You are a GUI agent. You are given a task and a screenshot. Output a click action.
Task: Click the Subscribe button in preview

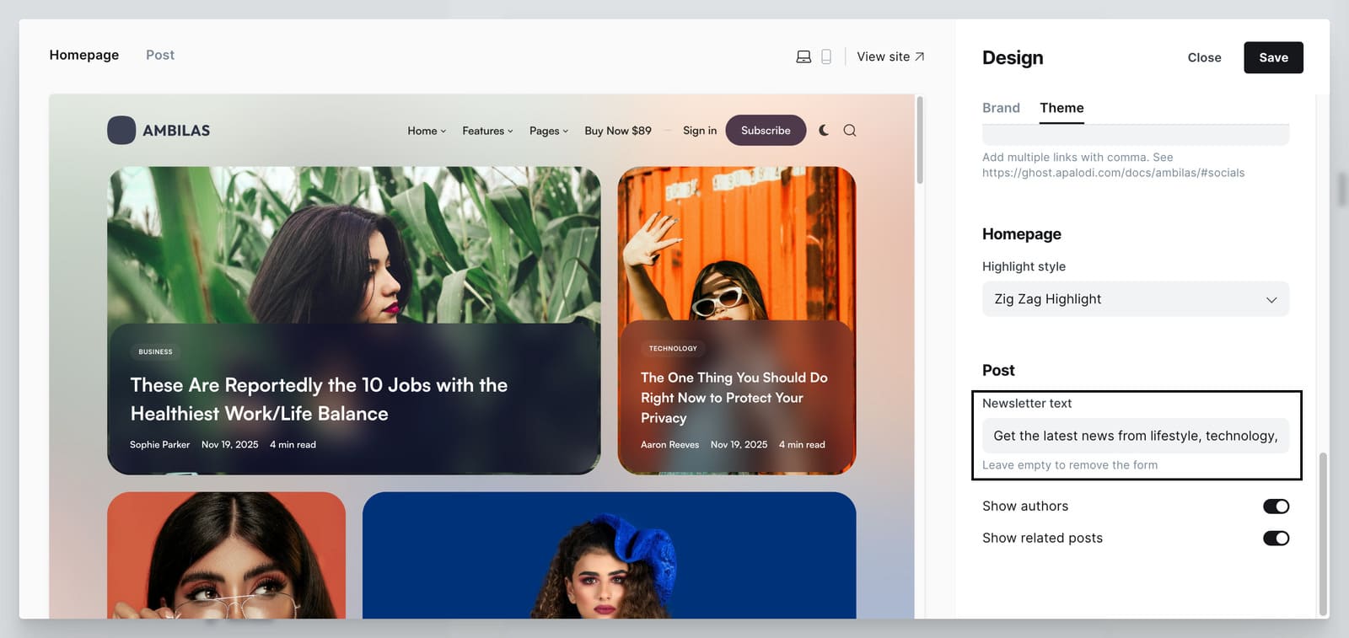click(766, 131)
